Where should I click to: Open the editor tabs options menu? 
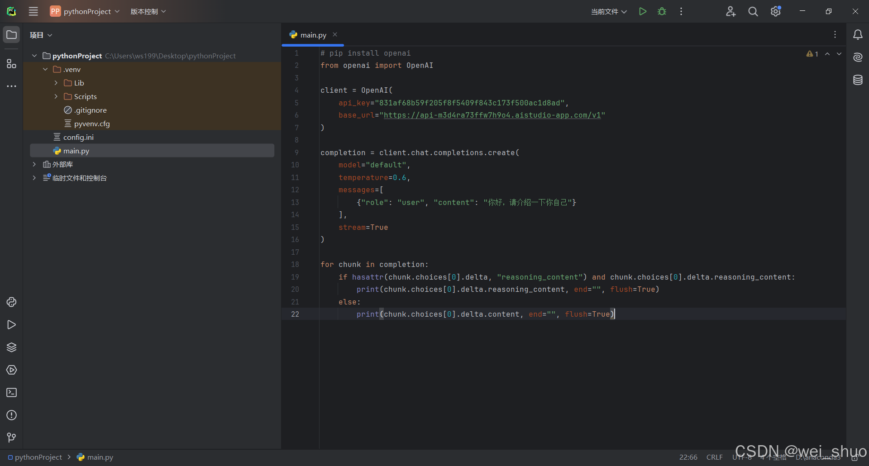click(835, 34)
